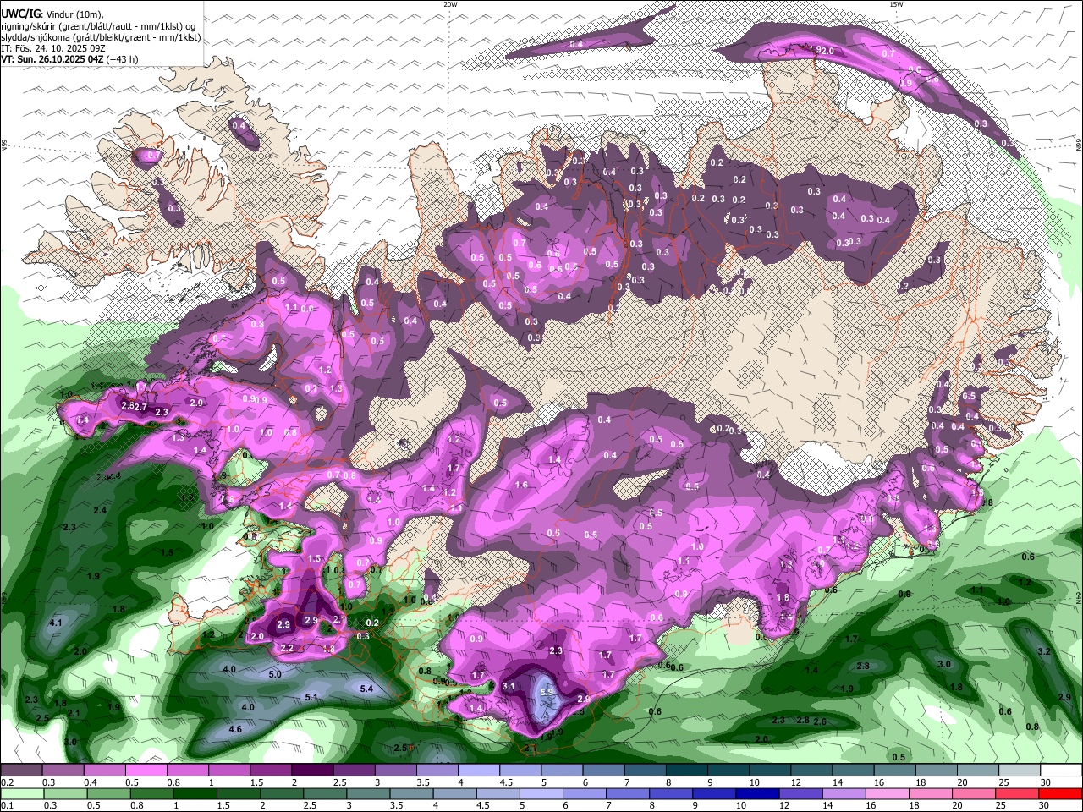1083x812 pixels.
Task: Click the deep blue 10 swatch in the bottom legend row
Action: coord(758,793)
